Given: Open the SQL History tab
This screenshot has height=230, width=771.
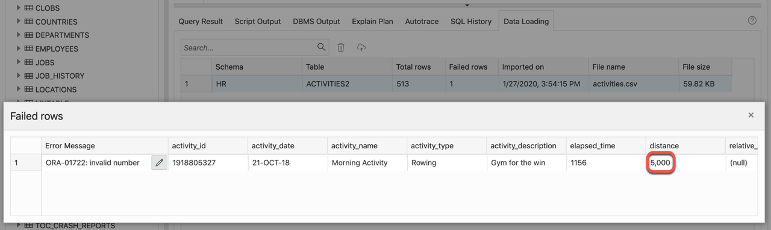Looking at the screenshot, I should pyautogui.click(x=471, y=21).
